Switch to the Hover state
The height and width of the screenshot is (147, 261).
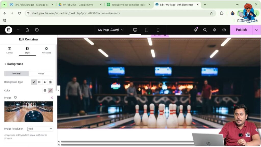41,73
